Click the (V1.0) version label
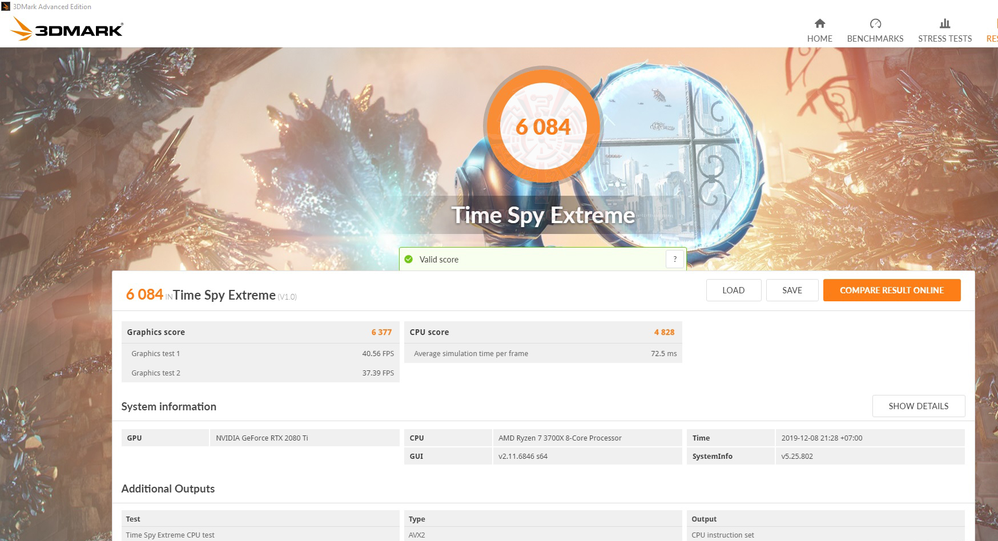This screenshot has height=541, width=998. 287,297
